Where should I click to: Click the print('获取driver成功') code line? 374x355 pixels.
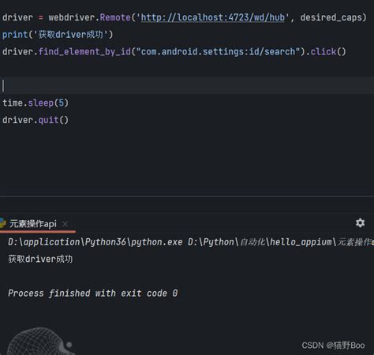click(x=58, y=35)
